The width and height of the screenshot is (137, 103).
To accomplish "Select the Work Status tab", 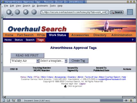I will [x=57, y=35].
